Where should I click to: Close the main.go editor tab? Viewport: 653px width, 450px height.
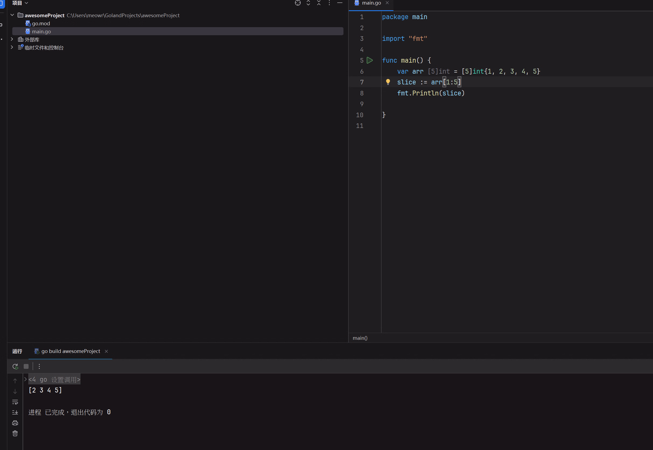387,3
